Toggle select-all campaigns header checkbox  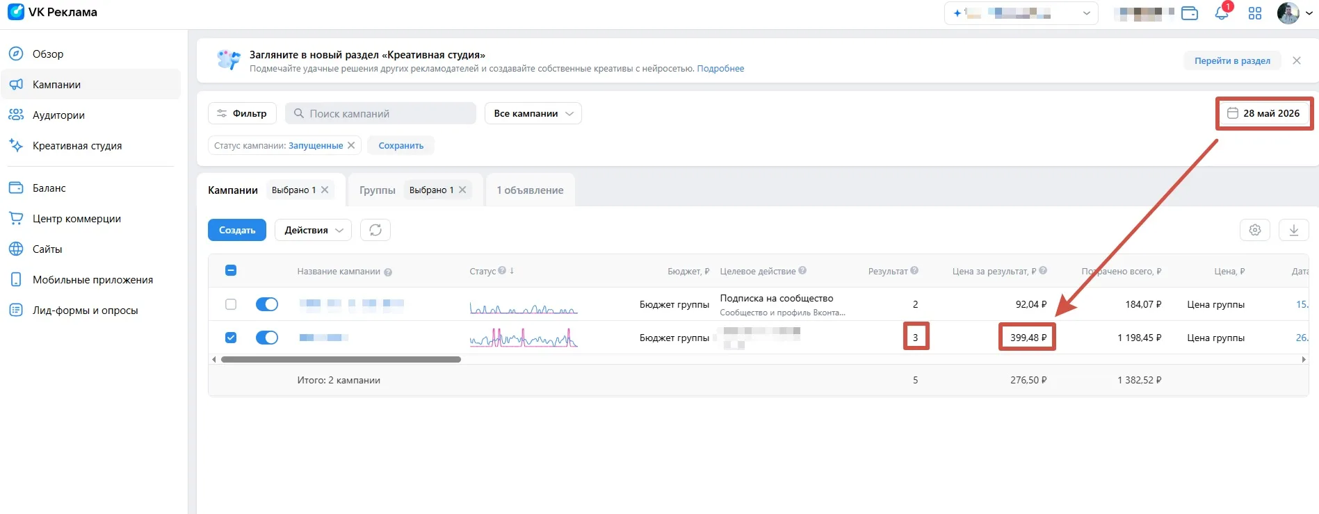tap(231, 271)
